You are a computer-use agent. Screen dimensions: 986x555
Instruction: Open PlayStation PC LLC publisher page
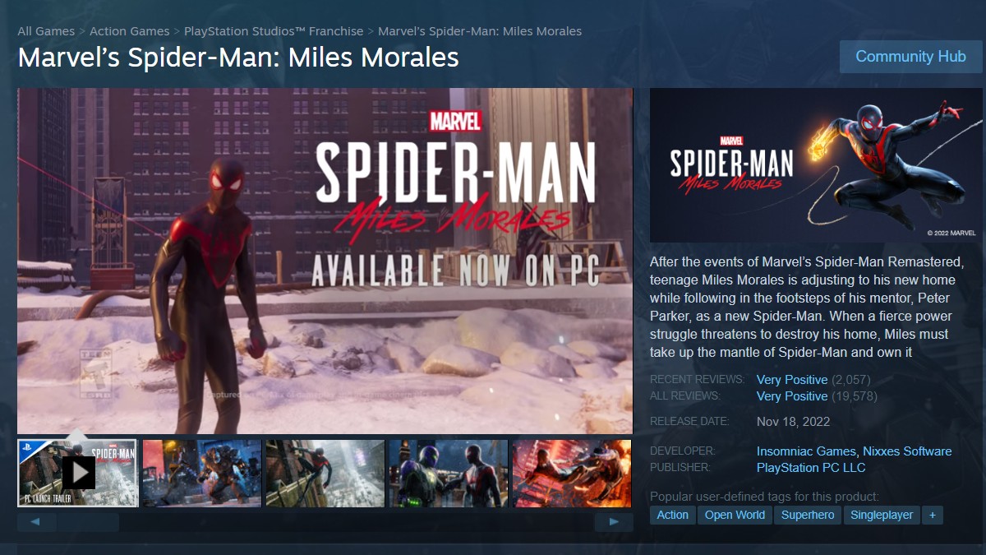click(x=811, y=467)
